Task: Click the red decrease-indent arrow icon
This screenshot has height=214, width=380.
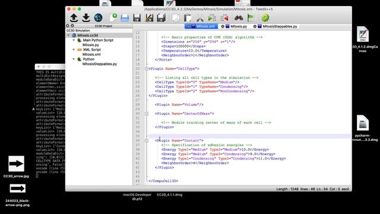Action: tap(224, 18)
